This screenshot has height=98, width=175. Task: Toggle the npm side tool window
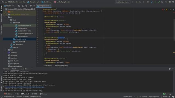(1, 89)
